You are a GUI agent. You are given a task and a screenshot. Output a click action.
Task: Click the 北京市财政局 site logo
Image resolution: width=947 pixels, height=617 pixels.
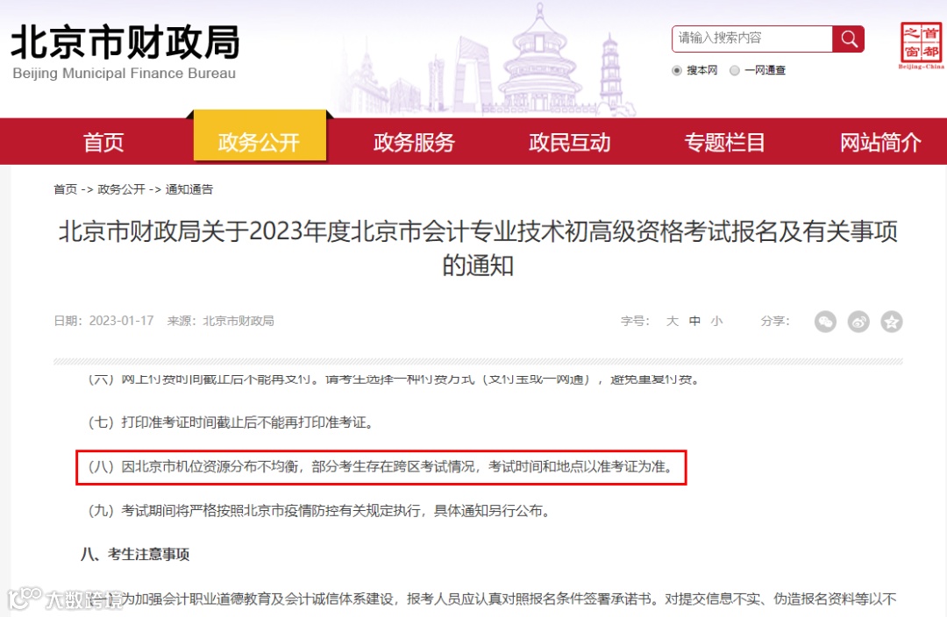pyautogui.click(x=125, y=52)
